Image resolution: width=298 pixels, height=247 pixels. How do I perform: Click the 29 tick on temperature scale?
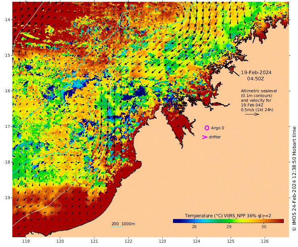(229, 227)
